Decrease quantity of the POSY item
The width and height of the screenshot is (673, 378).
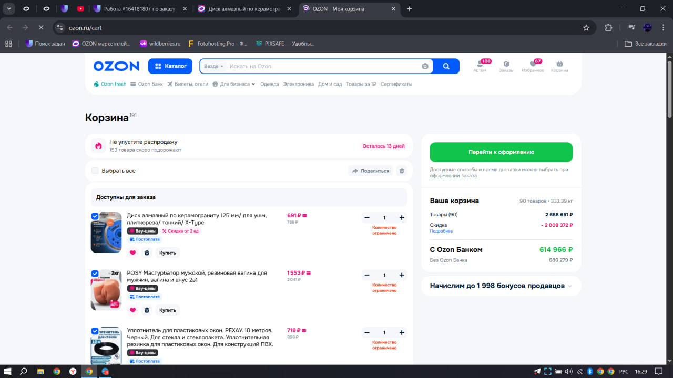[x=367, y=275]
